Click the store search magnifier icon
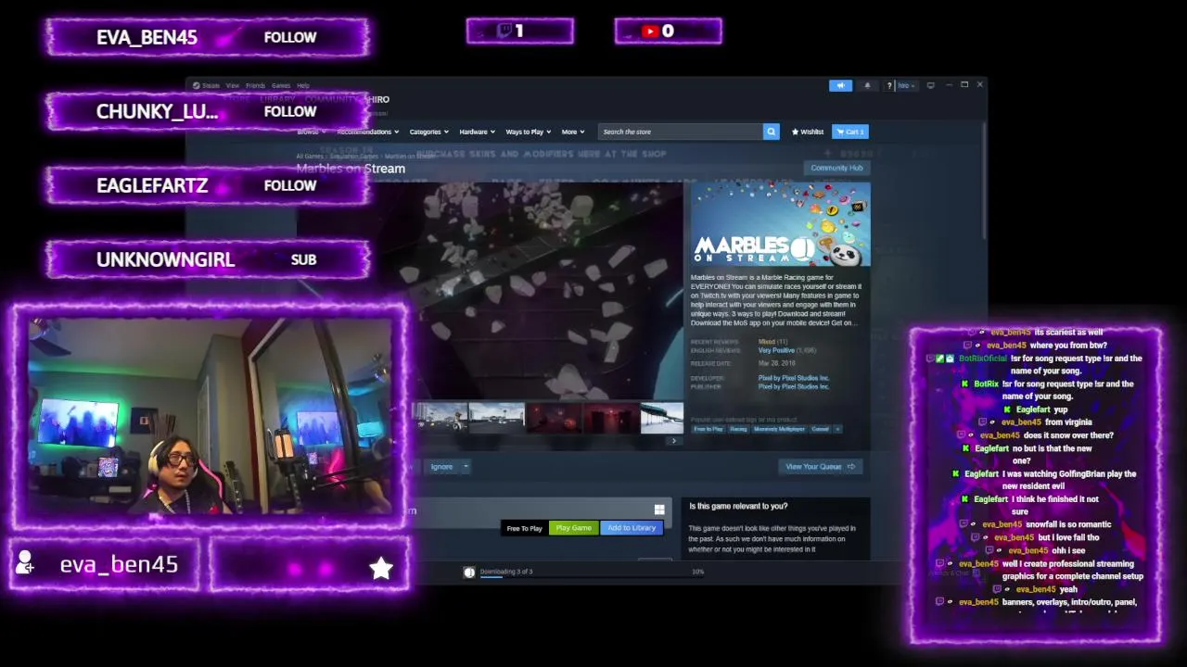 pyautogui.click(x=771, y=132)
